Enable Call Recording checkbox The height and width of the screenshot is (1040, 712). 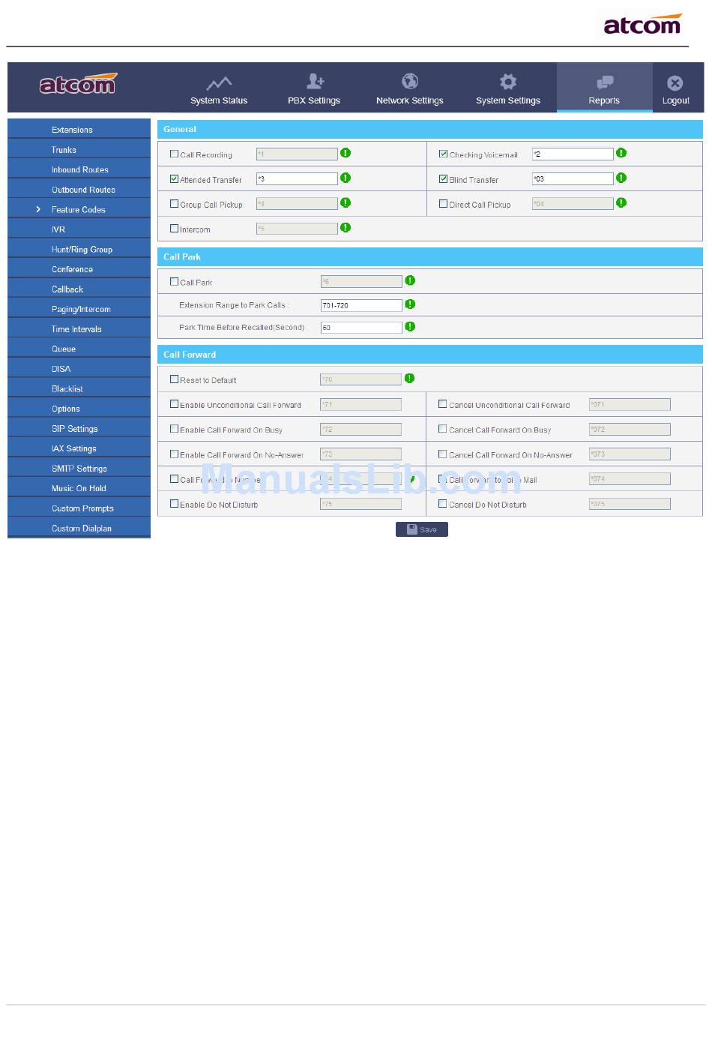[174, 154]
